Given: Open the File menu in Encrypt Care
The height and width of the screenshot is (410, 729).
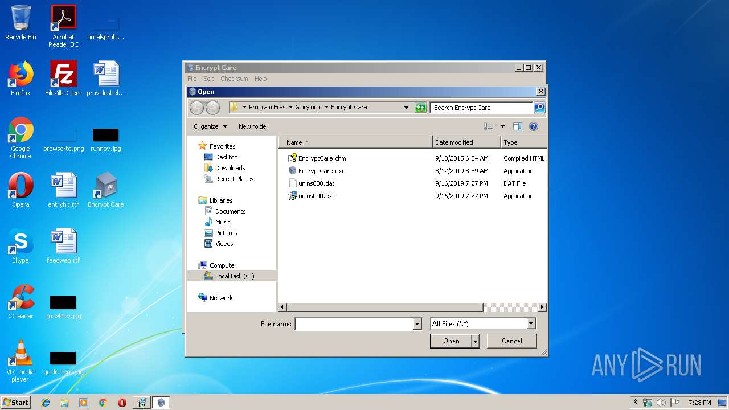Looking at the screenshot, I should (x=192, y=79).
